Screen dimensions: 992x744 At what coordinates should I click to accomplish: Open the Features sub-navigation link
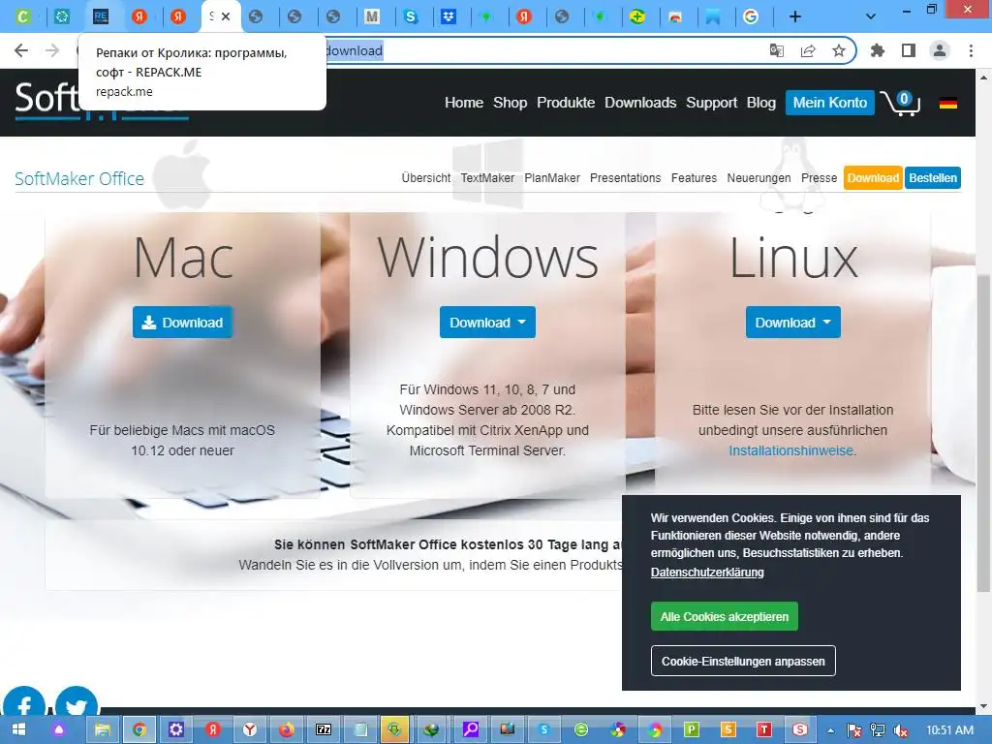click(694, 178)
